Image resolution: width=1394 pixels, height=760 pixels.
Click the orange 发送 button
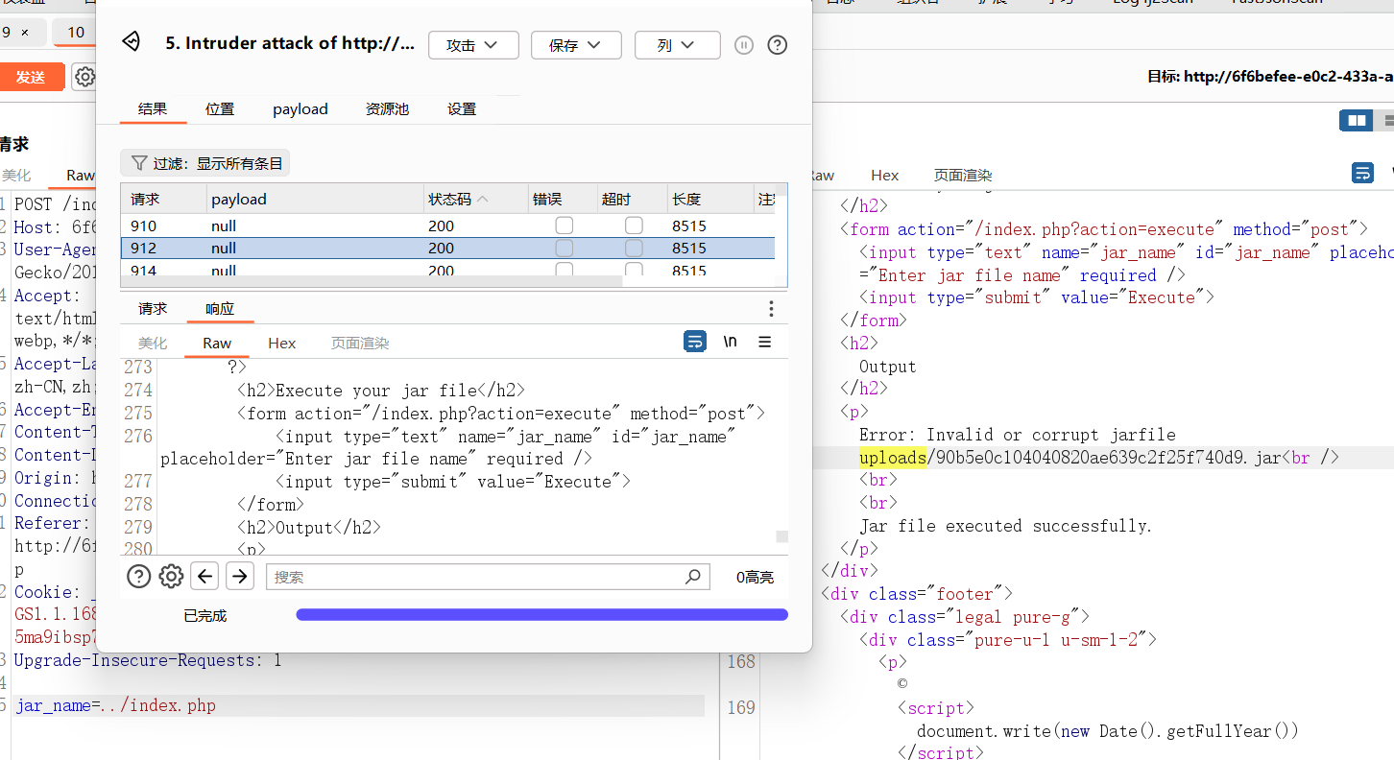32,77
